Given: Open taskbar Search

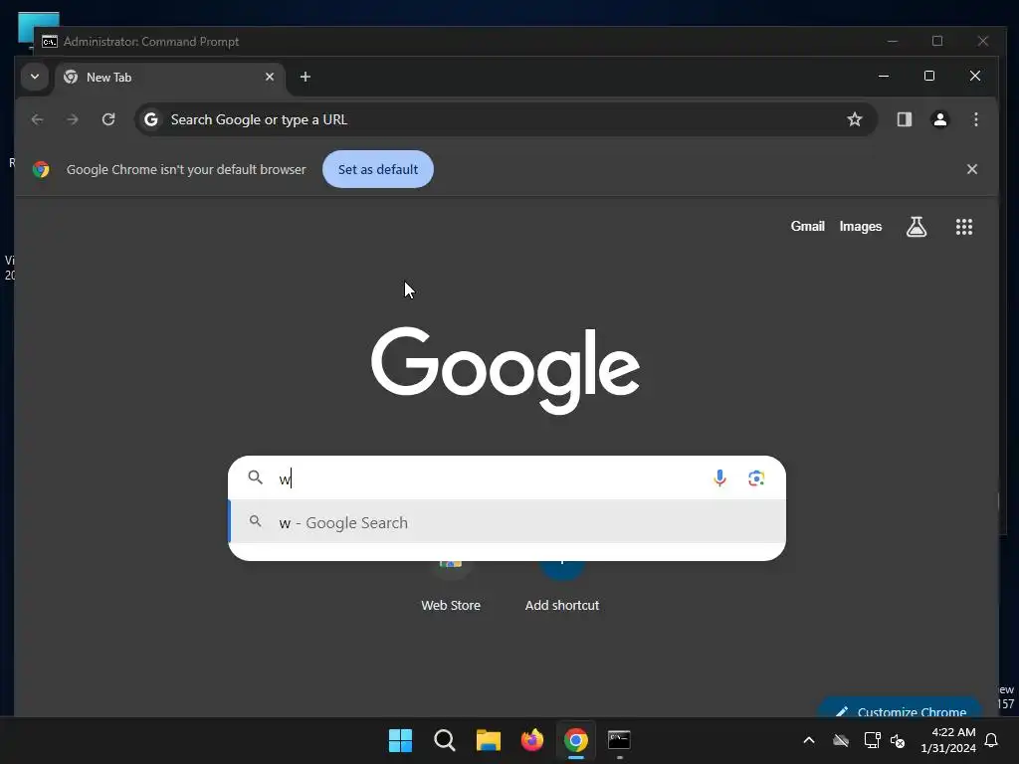Looking at the screenshot, I should click(x=445, y=740).
